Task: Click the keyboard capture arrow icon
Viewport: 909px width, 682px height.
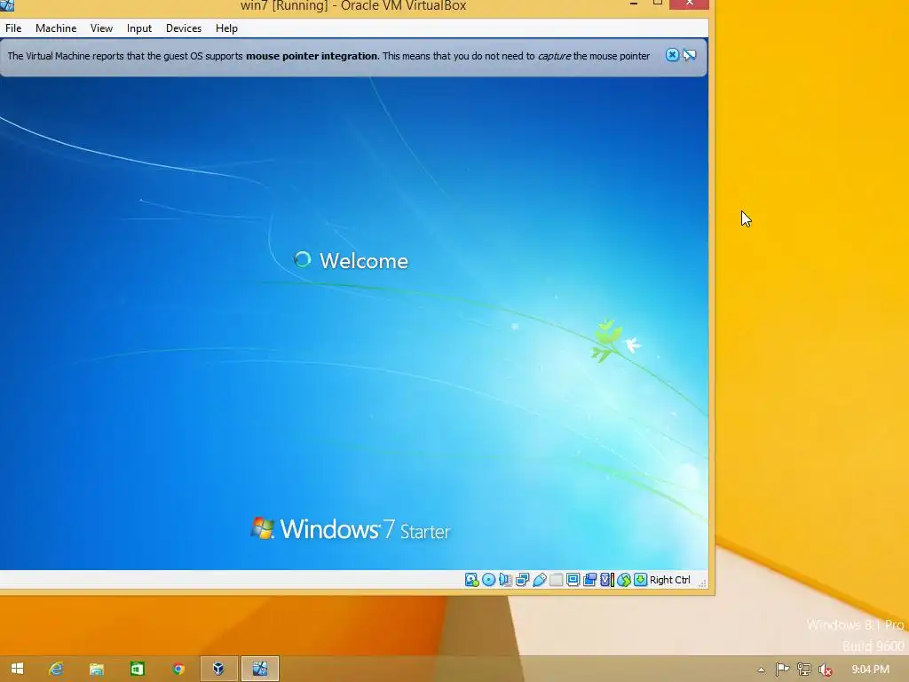Action: 640,580
